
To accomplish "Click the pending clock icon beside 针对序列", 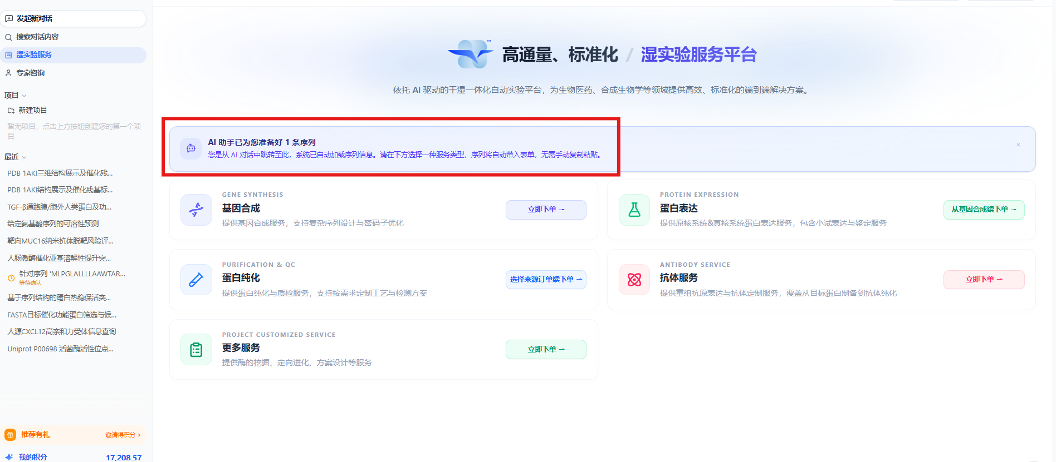I will click(11, 278).
